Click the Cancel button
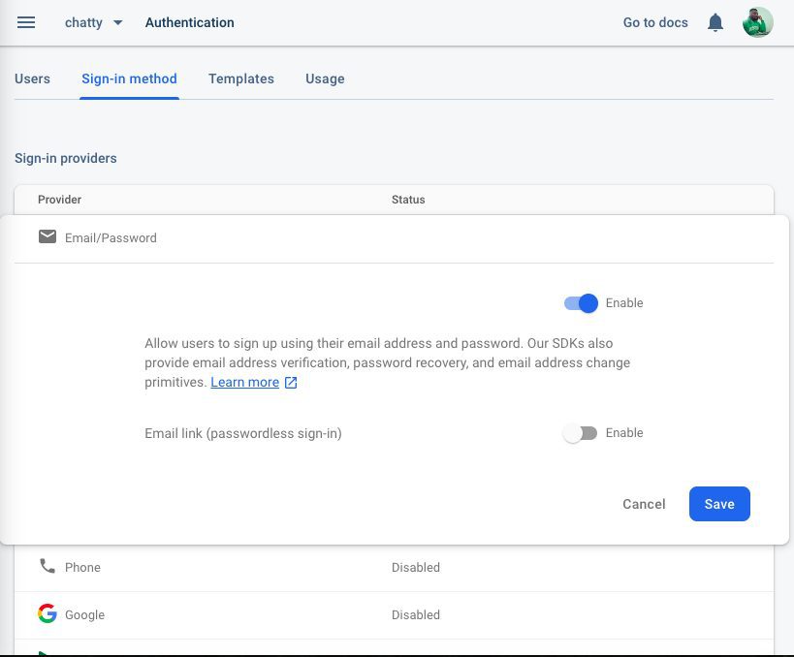The width and height of the screenshot is (794, 657). (644, 504)
